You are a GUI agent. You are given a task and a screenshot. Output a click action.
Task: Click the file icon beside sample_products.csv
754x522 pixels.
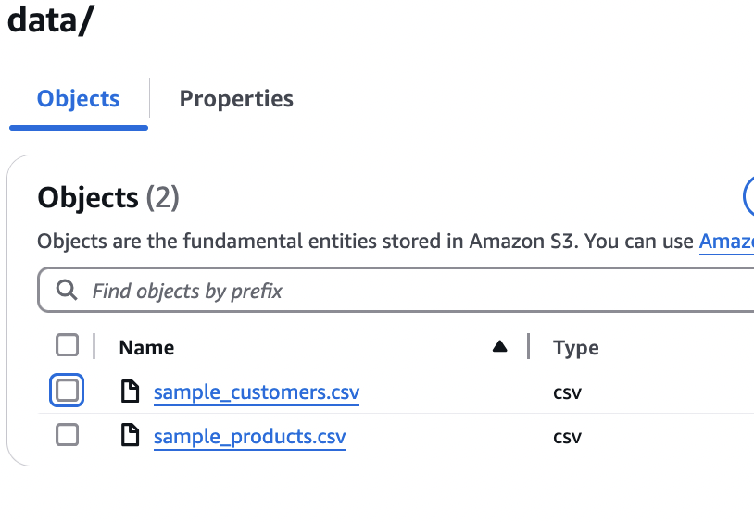click(x=131, y=436)
